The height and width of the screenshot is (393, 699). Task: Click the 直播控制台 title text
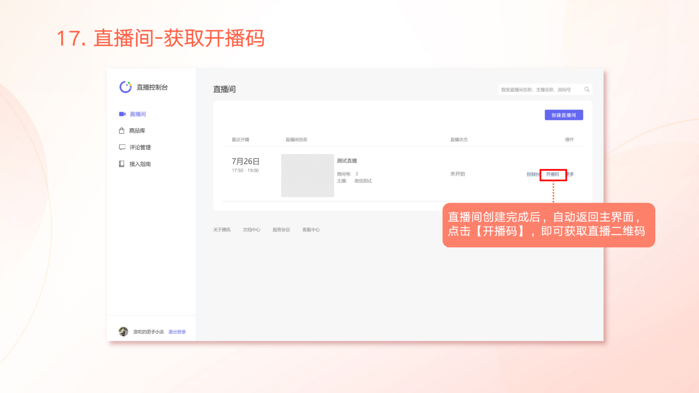[152, 87]
